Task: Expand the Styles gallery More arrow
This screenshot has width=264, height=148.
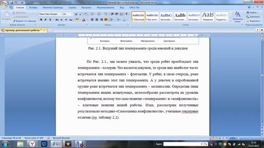Action: coord(230,21)
